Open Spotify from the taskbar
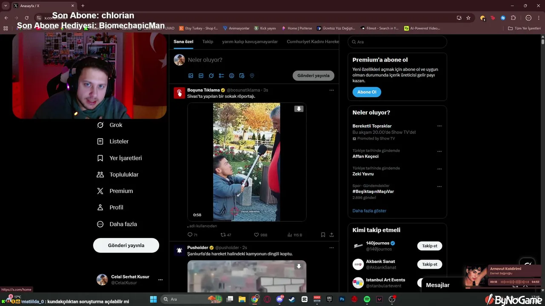The height and width of the screenshot is (306, 545). [x=367, y=299]
